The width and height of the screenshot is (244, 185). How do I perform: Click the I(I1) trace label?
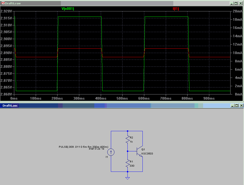click(x=176, y=9)
